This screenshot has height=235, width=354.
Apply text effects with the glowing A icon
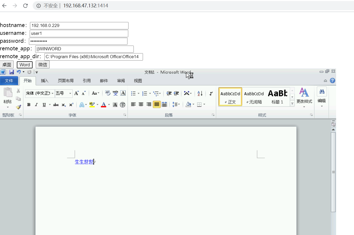pos(82,105)
